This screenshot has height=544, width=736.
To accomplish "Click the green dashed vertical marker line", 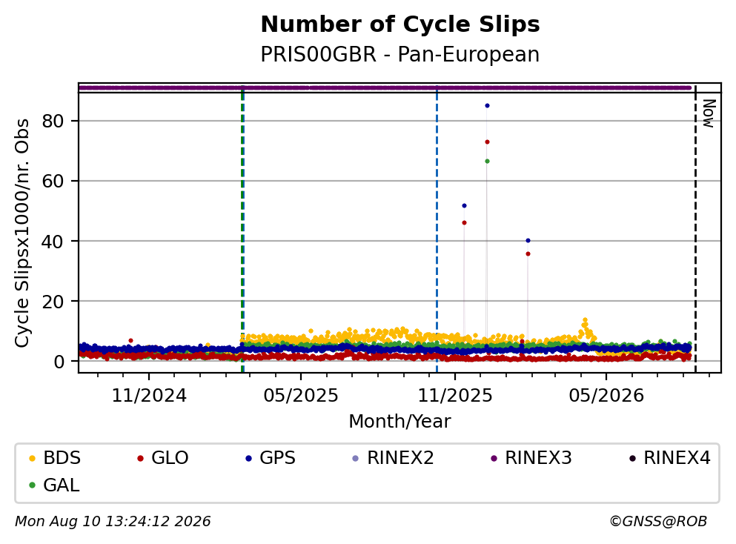I will pos(242,230).
